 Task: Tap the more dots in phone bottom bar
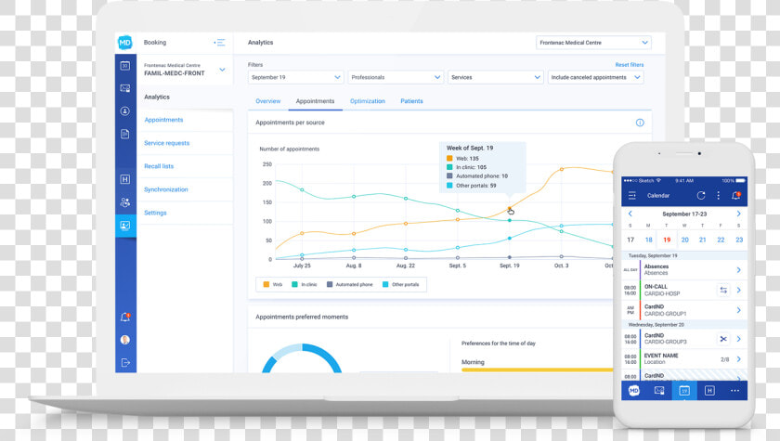point(734,391)
